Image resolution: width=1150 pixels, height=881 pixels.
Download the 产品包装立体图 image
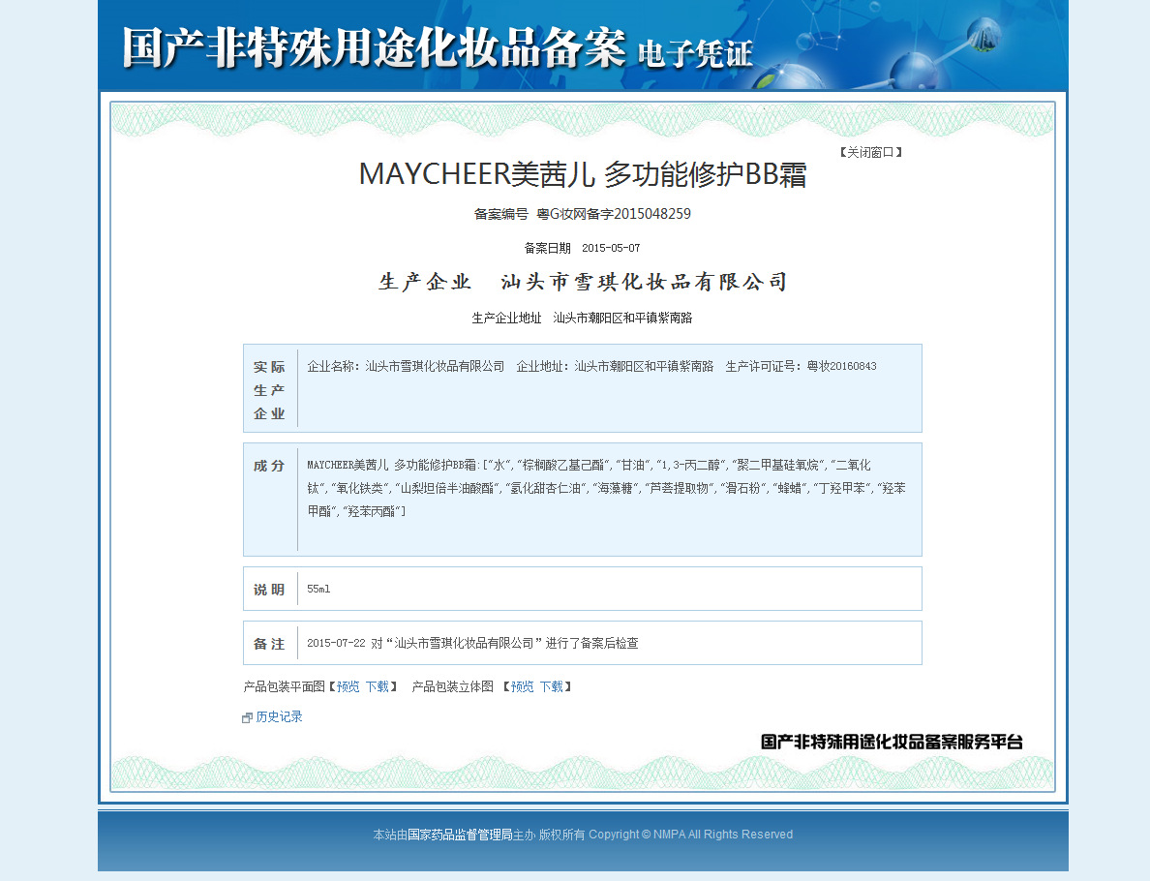pos(551,686)
